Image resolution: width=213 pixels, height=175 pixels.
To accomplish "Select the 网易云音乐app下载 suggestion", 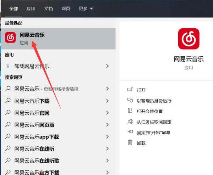I will [37, 137].
